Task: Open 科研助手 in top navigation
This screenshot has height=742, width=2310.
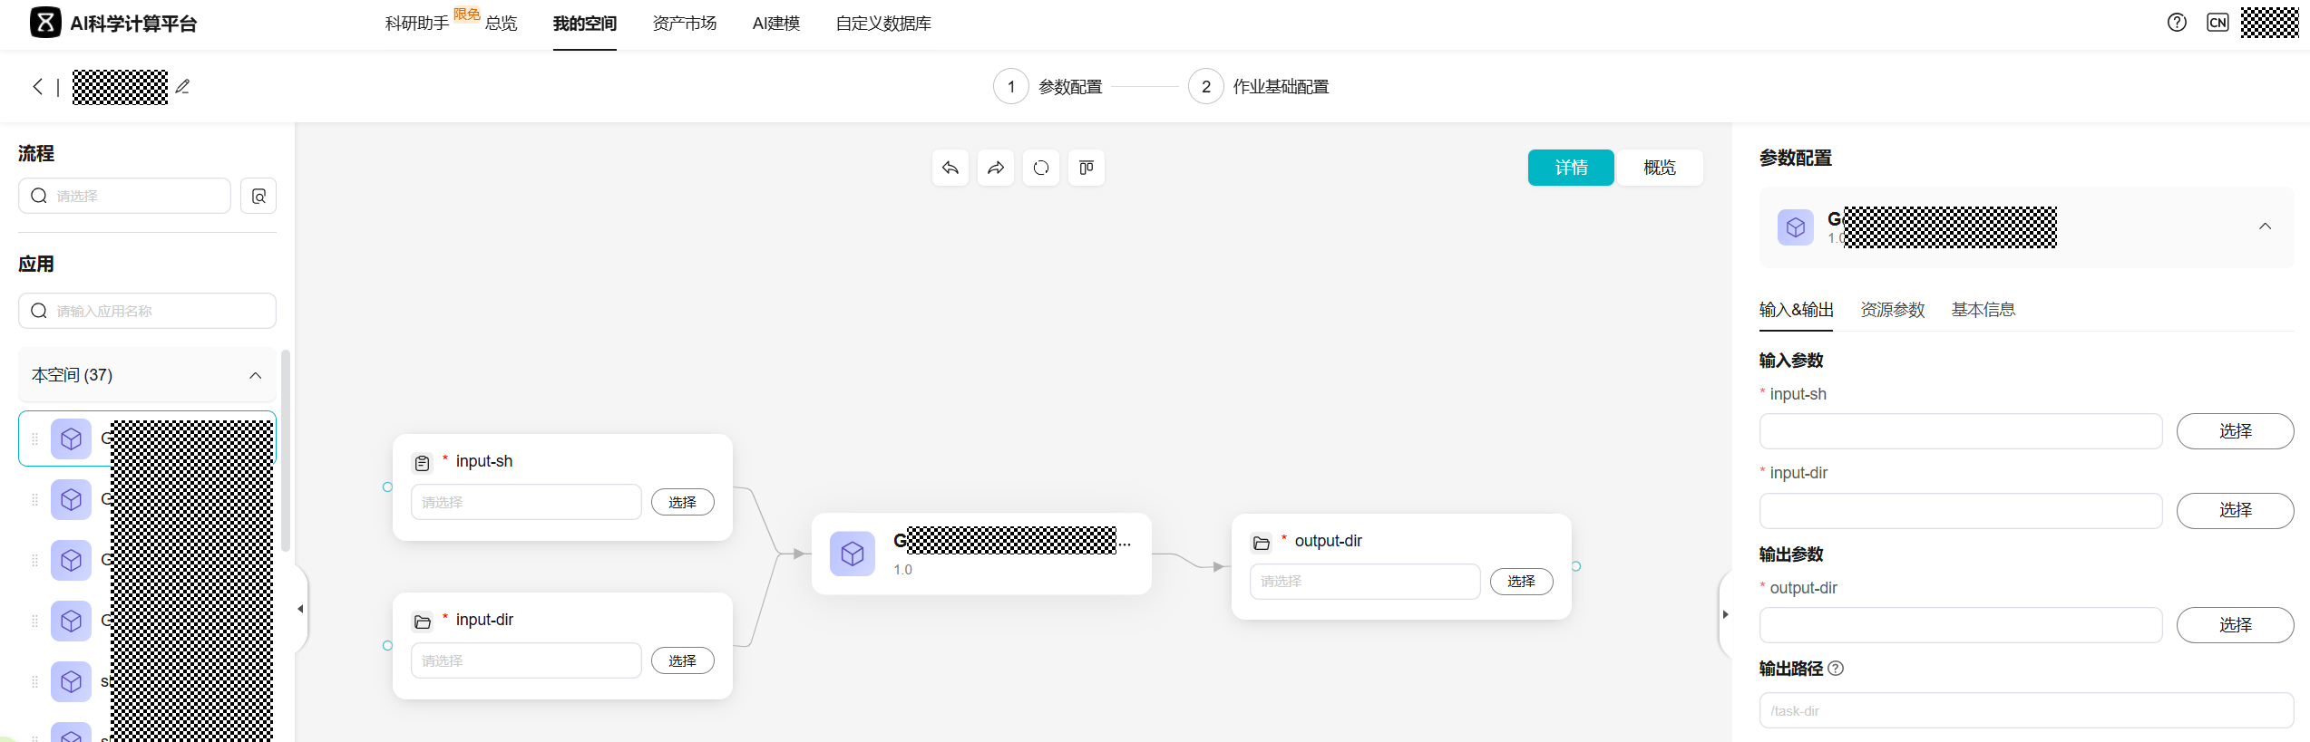Action: point(417,24)
